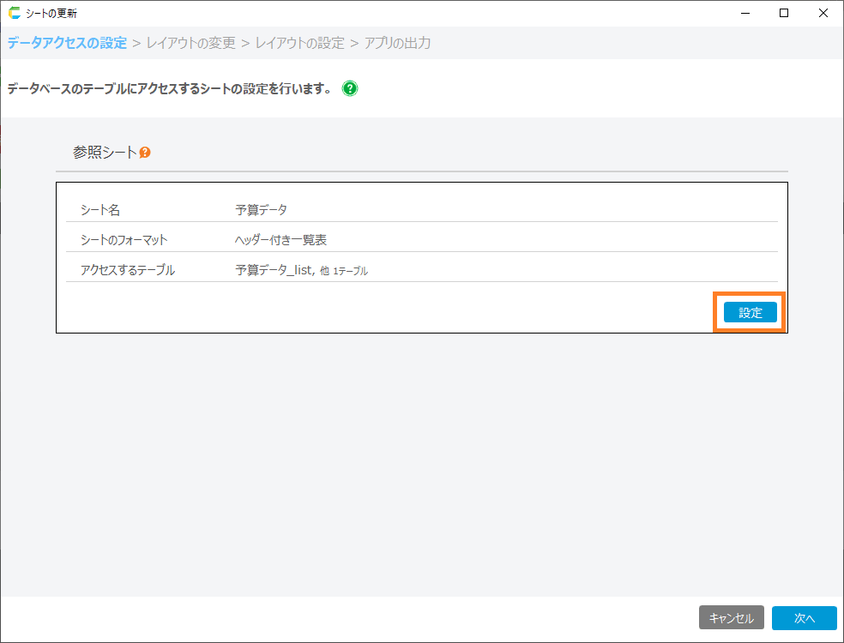Click the アクセスするテーブル label
This screenshot has width=844, height=643.
tap(127, 270)
